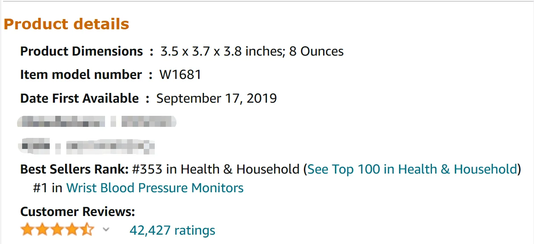Open See Top 100 in Health & Household
Image resolution: width=534 pixels, height=244 pixels.
(x=412, y=169)
